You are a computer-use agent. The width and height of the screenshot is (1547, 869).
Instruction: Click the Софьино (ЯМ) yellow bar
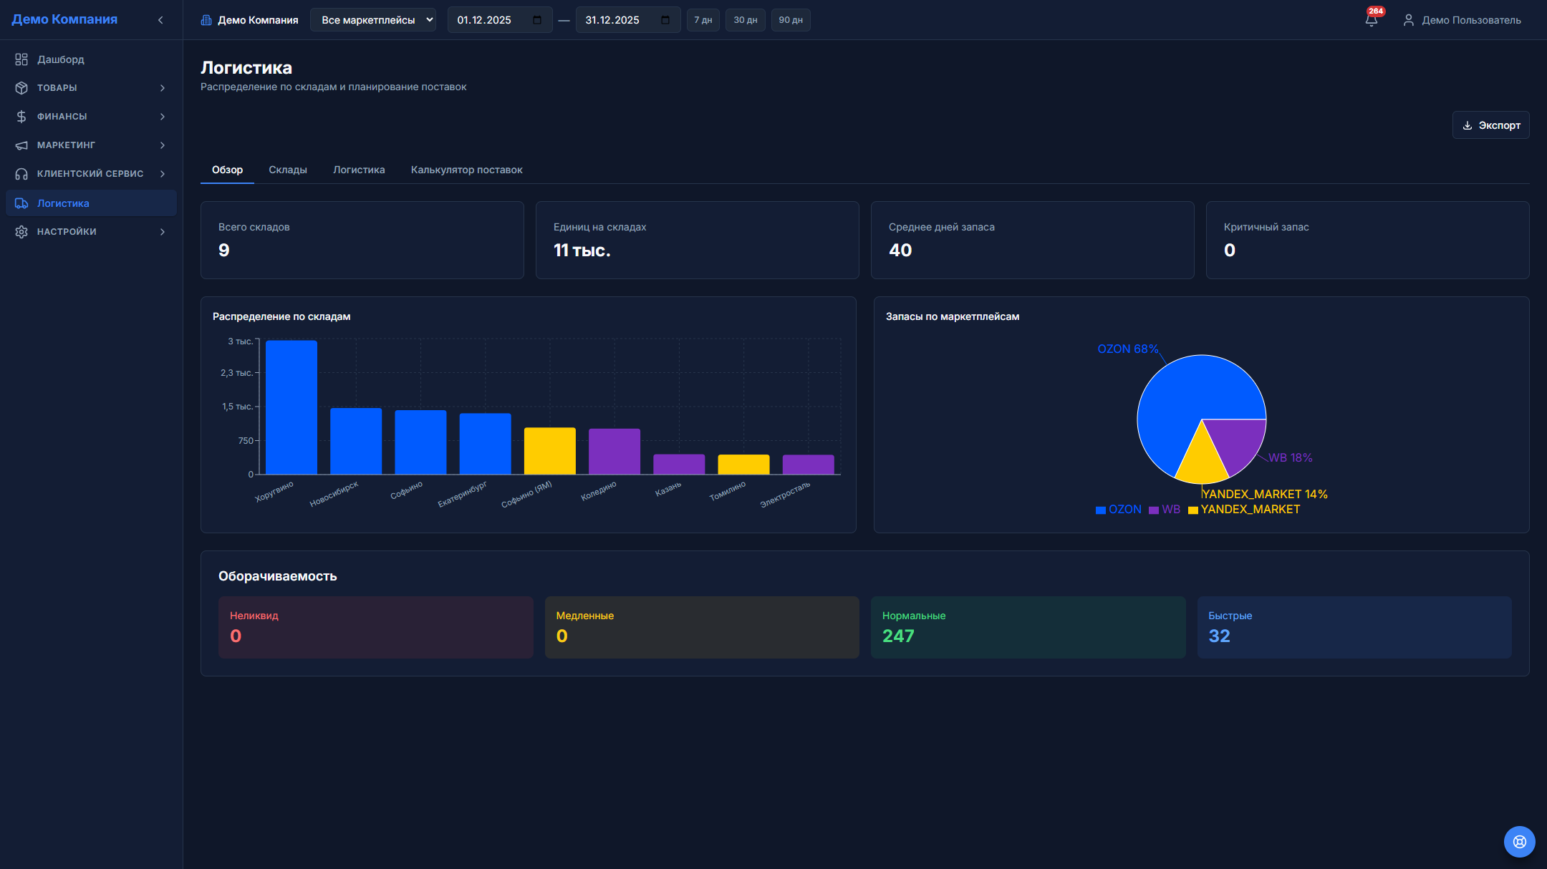pyautogui.click(x=550, y=451)
